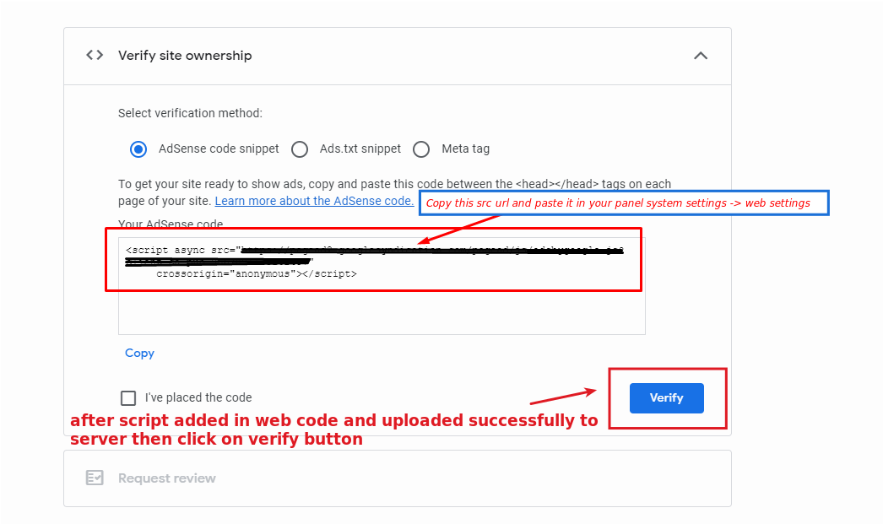
Task: Check the I've placed the code checkbox
Action: (127, 397)
